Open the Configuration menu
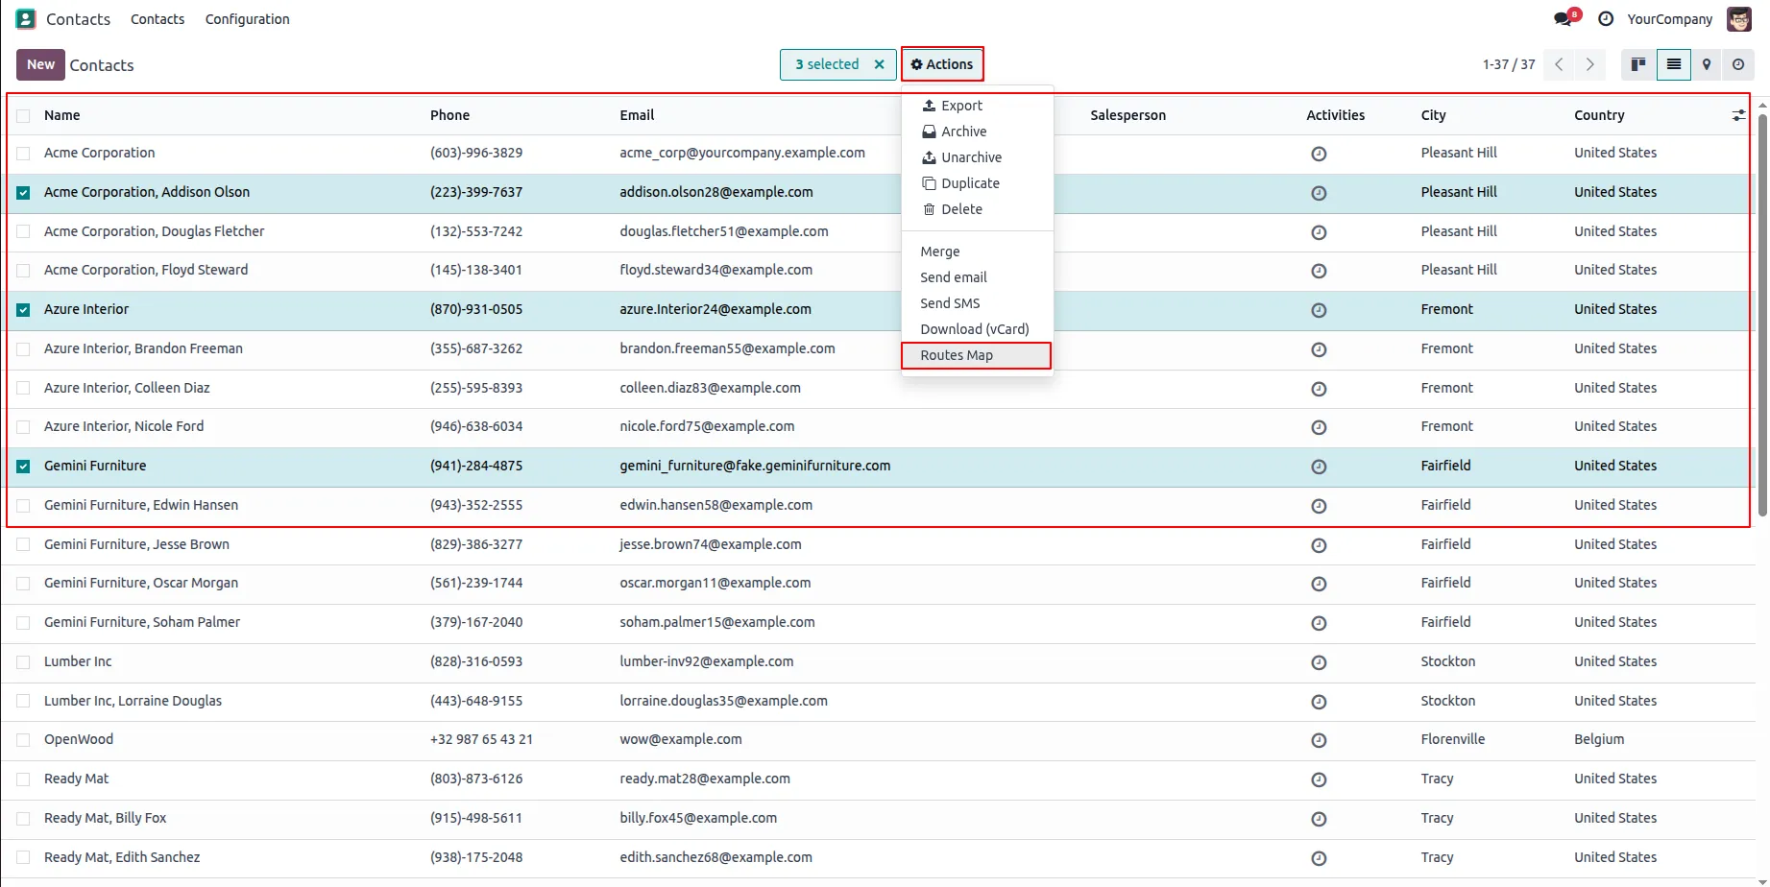The height and width of the screenshot is (887, 1770). pos(247,19)
